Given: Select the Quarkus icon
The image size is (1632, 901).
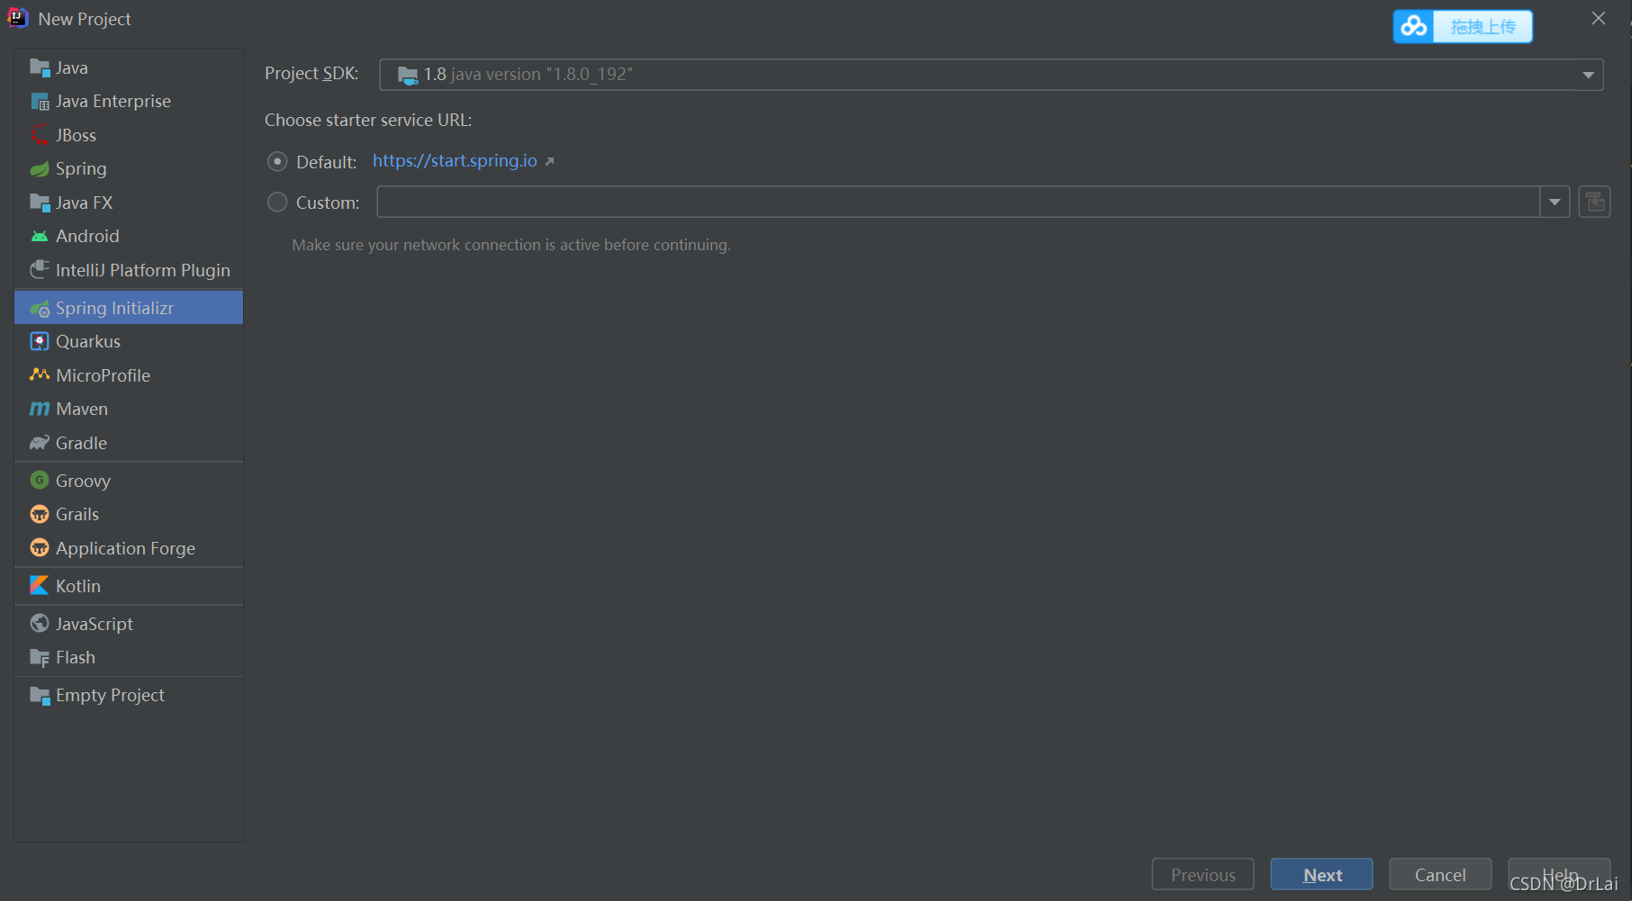Looking at the screenshot, I should (40, 341).
